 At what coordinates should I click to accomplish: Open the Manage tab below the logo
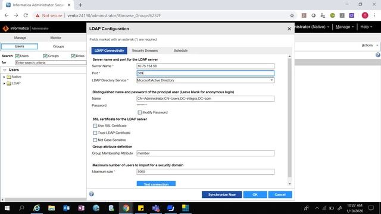[x=20, y=38]
